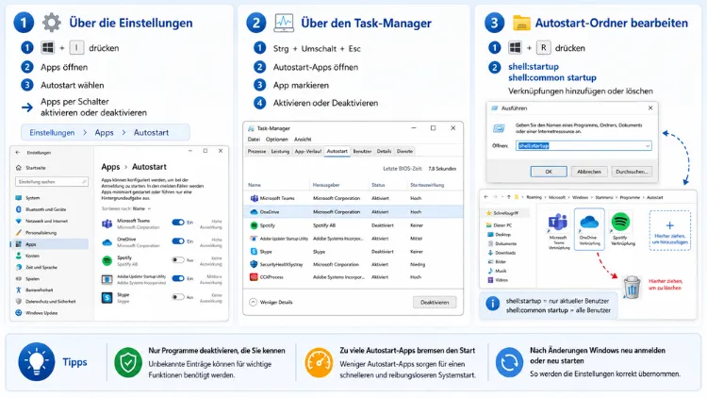Viewport: 707px width, 398px height.
Task: Click Deaktivieren button in Task-Manager
Action: point(435,303)
